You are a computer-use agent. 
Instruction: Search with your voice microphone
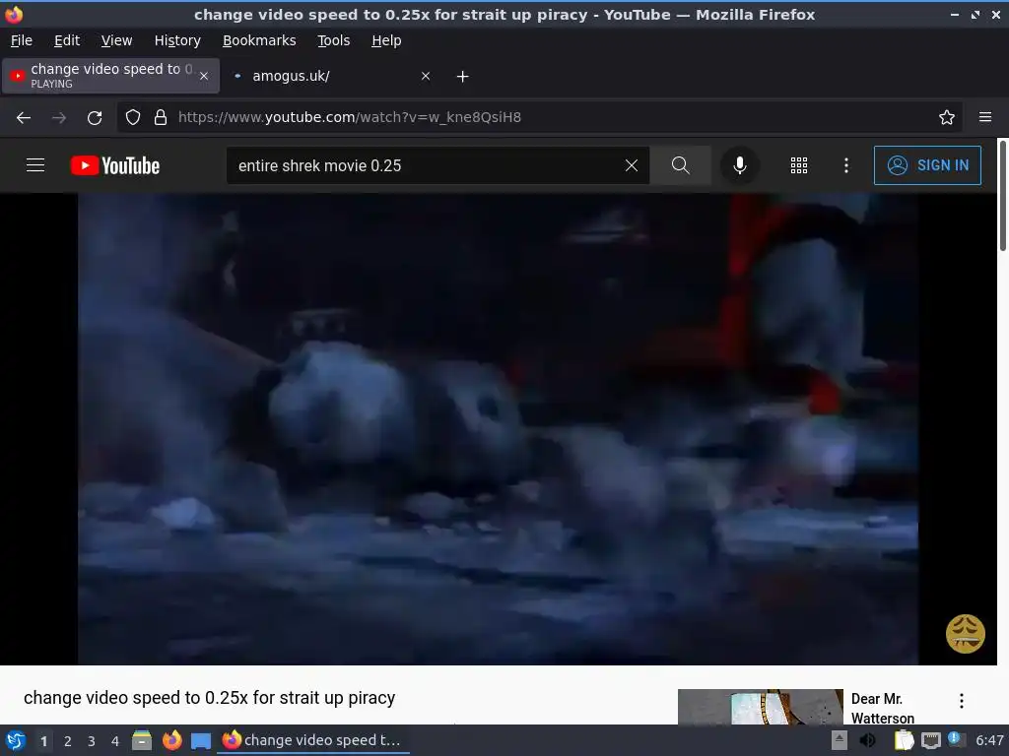click(x=740, y=165)
